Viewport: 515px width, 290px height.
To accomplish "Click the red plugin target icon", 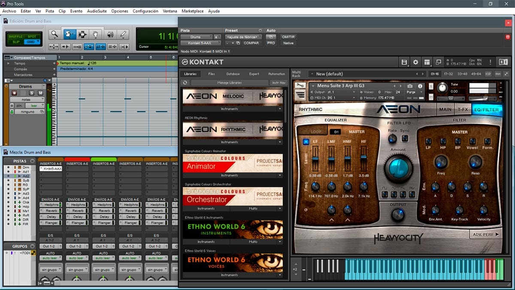I will coord(508,37).
